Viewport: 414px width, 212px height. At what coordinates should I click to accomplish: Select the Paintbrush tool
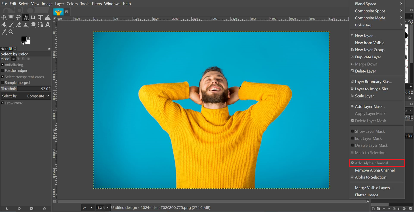11,25
